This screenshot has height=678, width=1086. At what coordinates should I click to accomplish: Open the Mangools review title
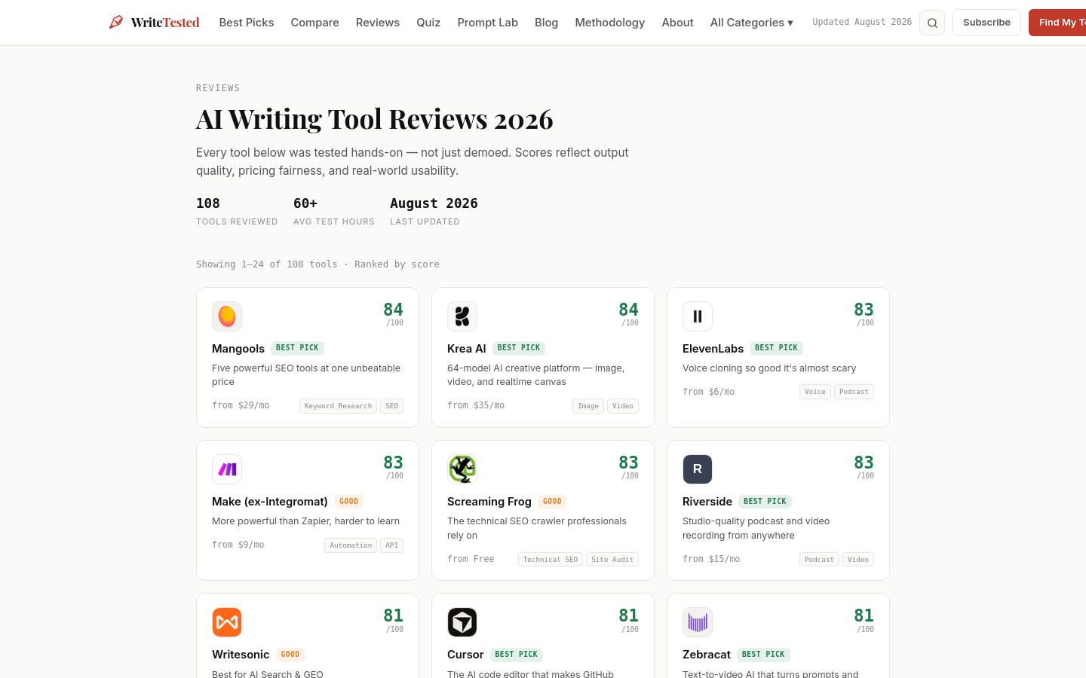238,348
